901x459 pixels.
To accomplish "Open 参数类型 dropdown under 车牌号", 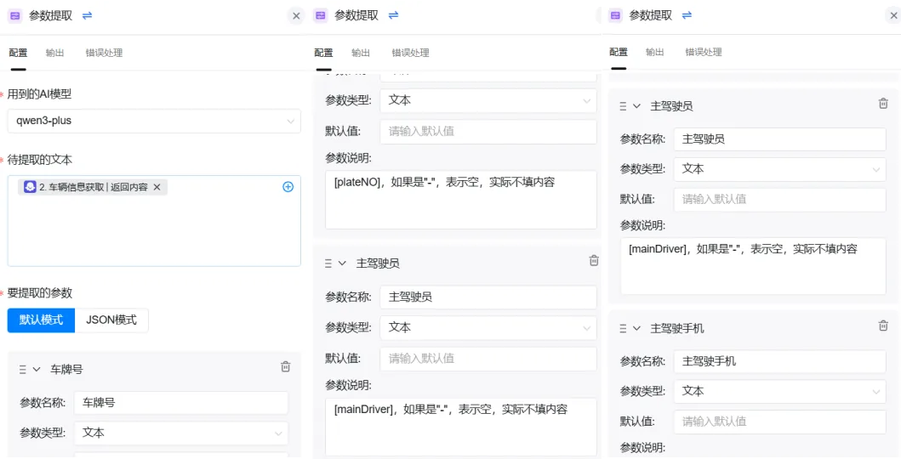I will 181,433.
